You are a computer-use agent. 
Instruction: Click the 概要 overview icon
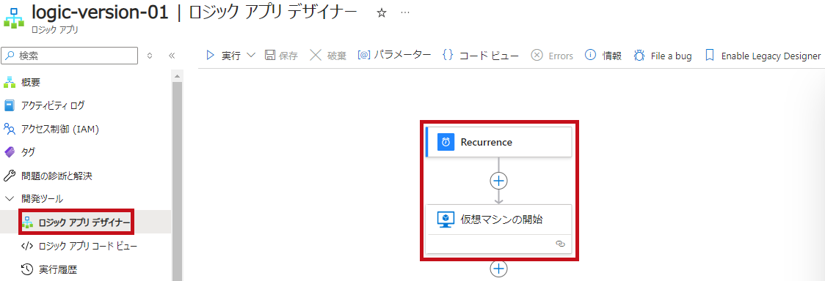(x=10, y=82)
